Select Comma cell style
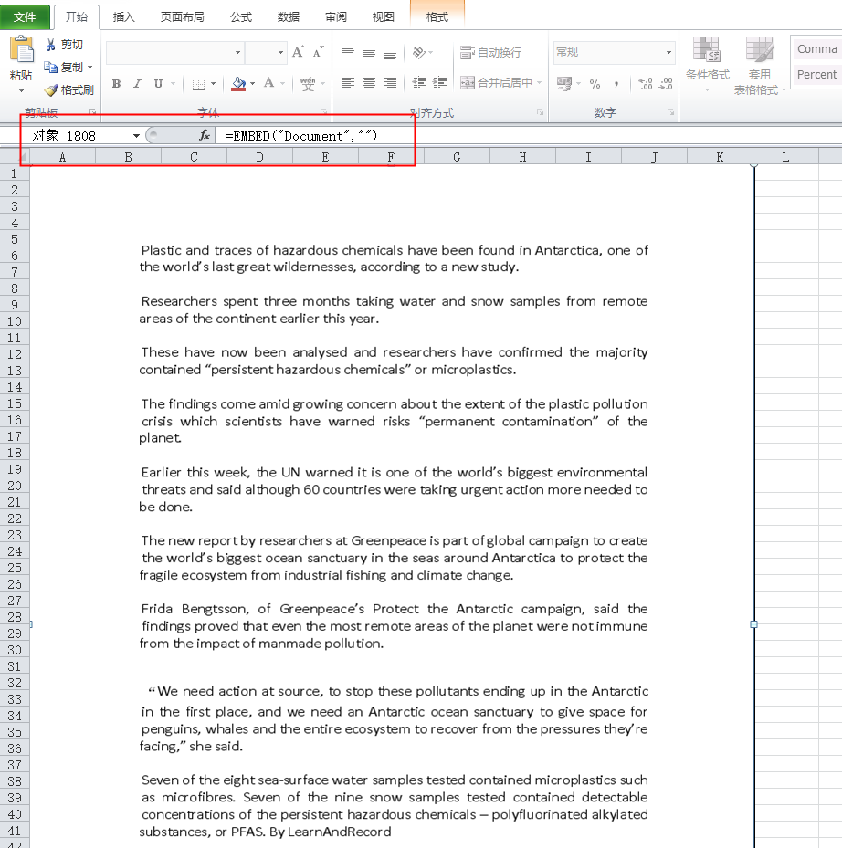This screenshot has width=842, height=848. [816, 49]
